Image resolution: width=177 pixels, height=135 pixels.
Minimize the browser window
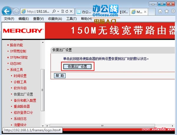(153, 4)
